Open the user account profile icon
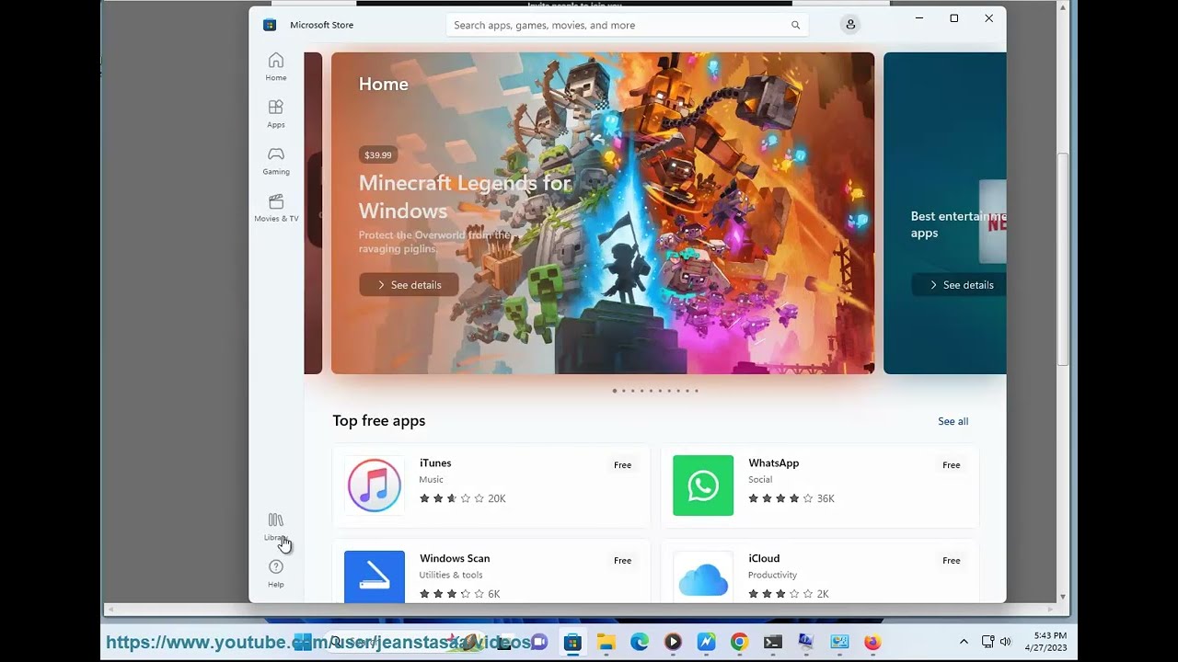1178x662 pixels. pyautogui.click(x=850, y=25)
